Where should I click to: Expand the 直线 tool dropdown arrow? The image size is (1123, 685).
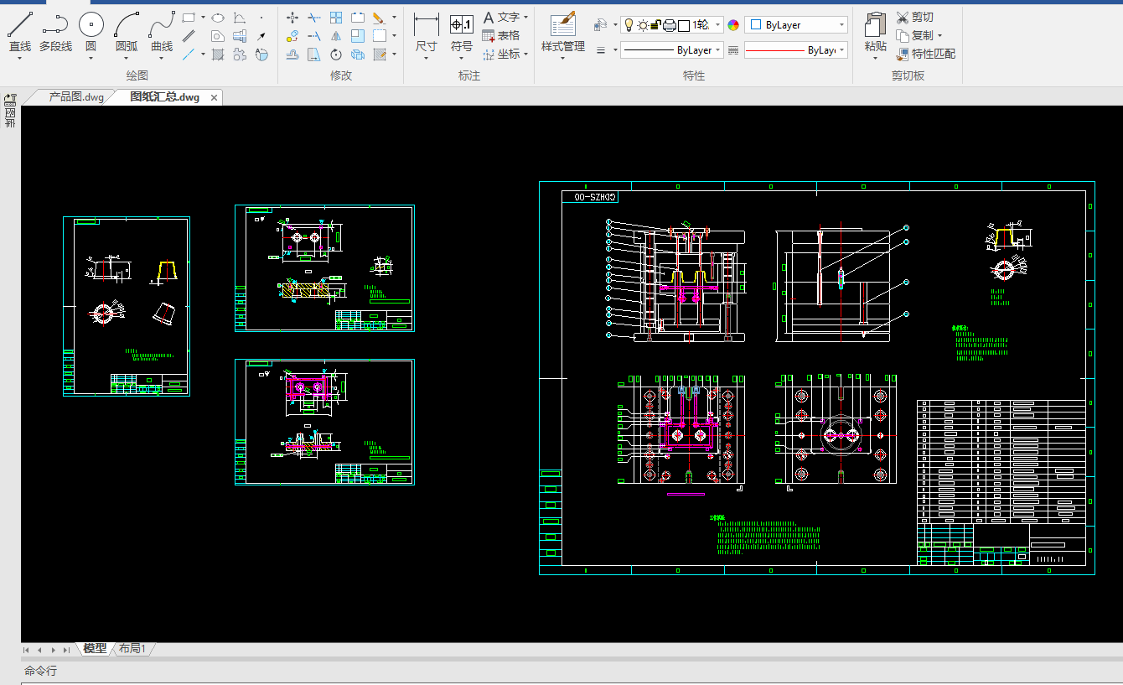20,59
